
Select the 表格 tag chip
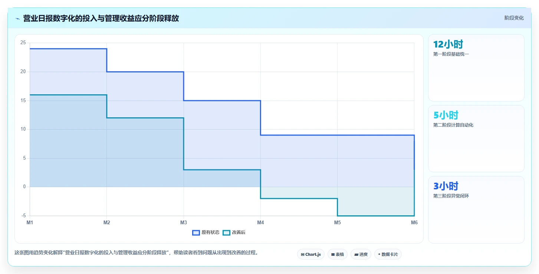338,254
